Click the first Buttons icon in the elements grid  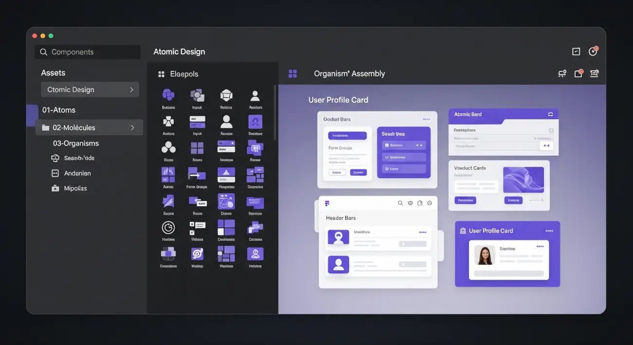tap(168, 95)
